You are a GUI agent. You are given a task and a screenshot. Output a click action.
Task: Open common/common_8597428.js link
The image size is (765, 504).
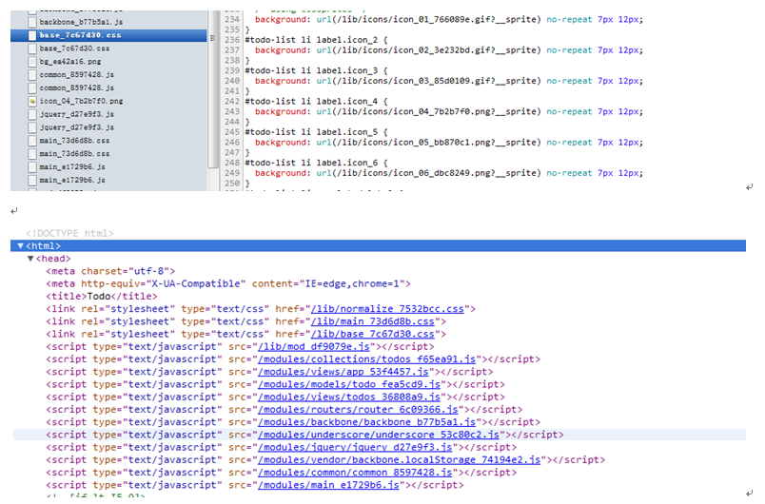click(355, 473)
